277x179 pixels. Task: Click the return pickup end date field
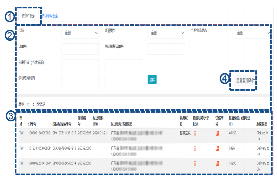click(123, 80)
